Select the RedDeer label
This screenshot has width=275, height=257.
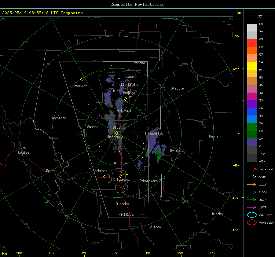130,93
